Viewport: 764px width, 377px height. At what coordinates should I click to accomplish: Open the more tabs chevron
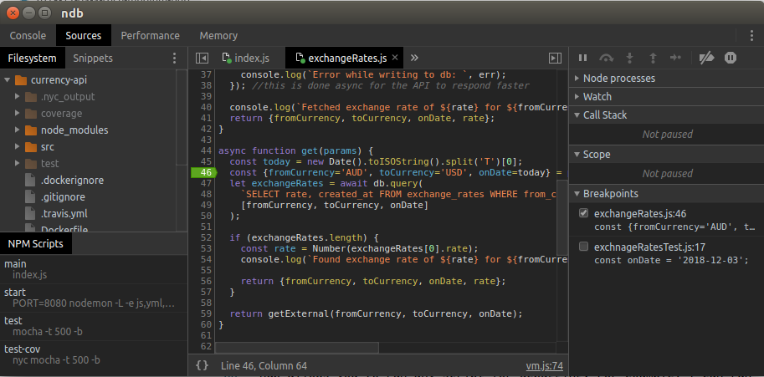click(414, 58)
